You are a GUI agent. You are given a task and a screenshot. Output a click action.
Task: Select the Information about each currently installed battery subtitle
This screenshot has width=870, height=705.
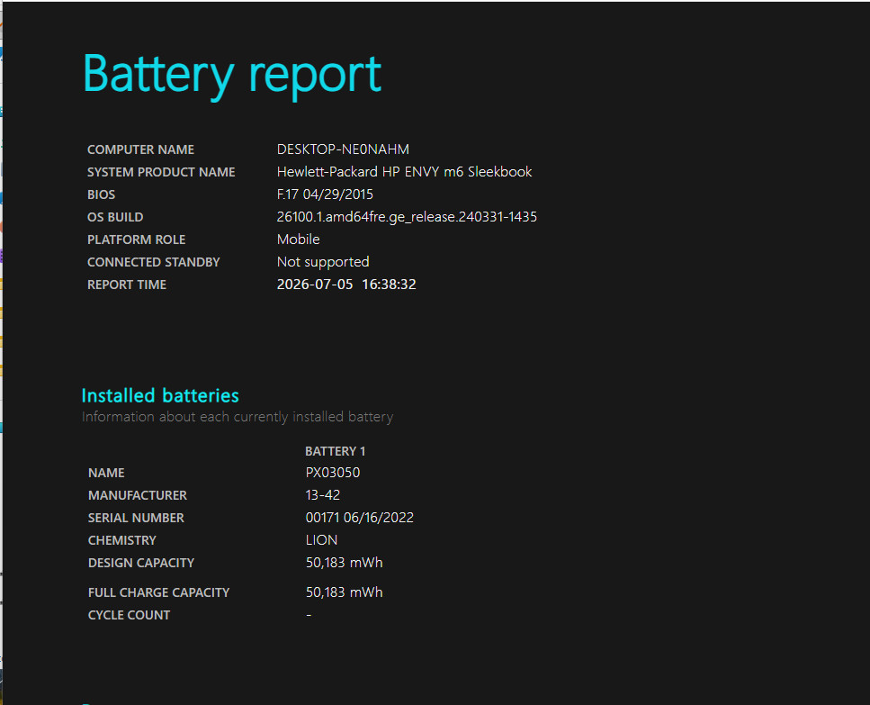click(237, 417)
